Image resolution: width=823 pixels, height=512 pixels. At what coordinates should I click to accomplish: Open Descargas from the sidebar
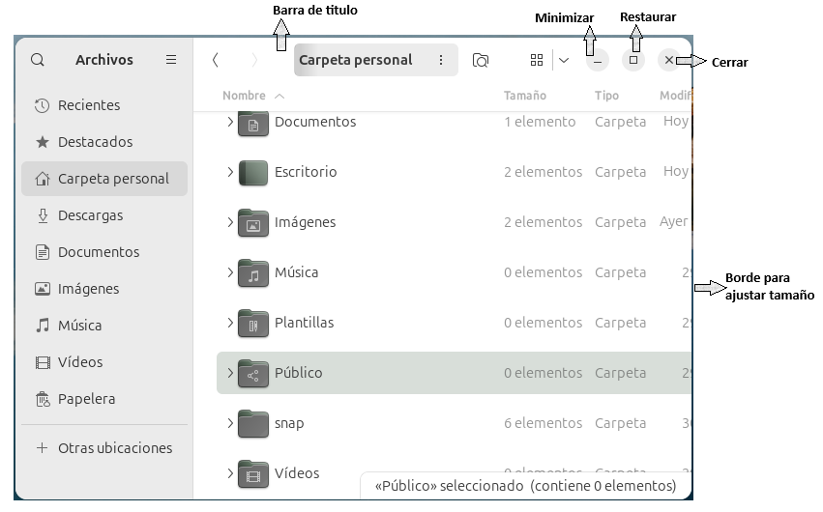(90, 215)
